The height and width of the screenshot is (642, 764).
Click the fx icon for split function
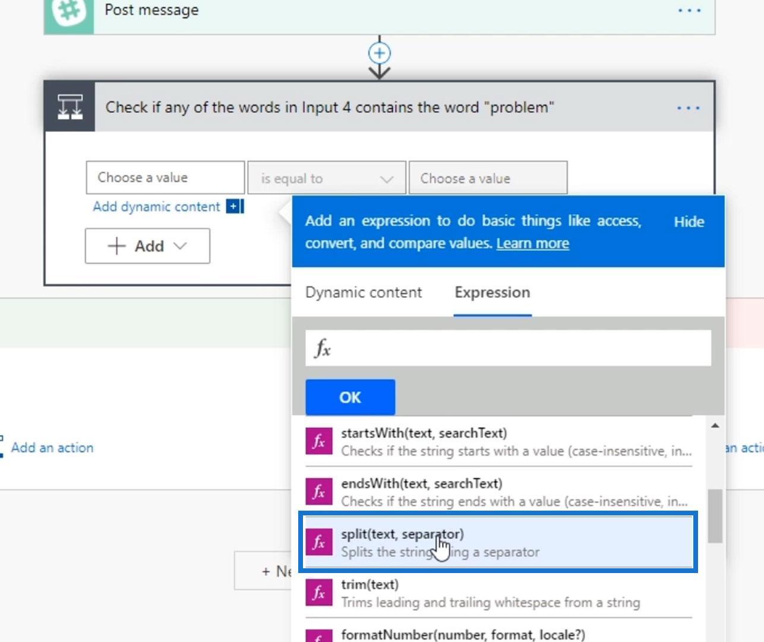click(x=319, y=542)
